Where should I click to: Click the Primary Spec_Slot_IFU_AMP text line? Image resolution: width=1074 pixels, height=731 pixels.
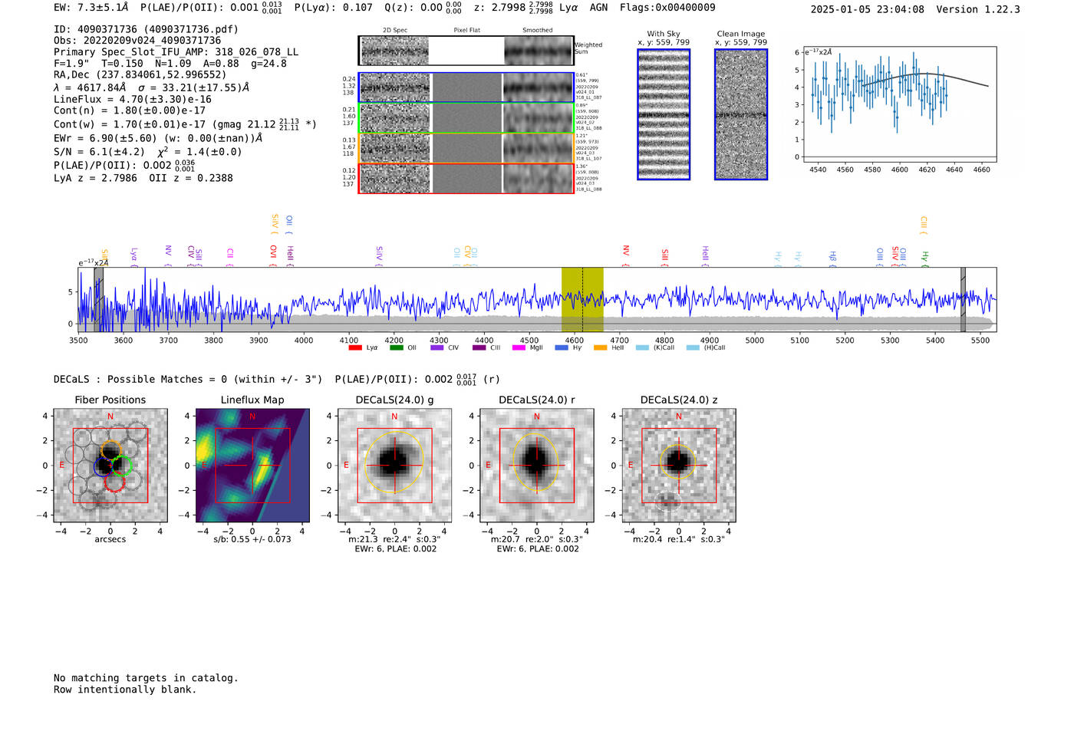click(176, 52)
